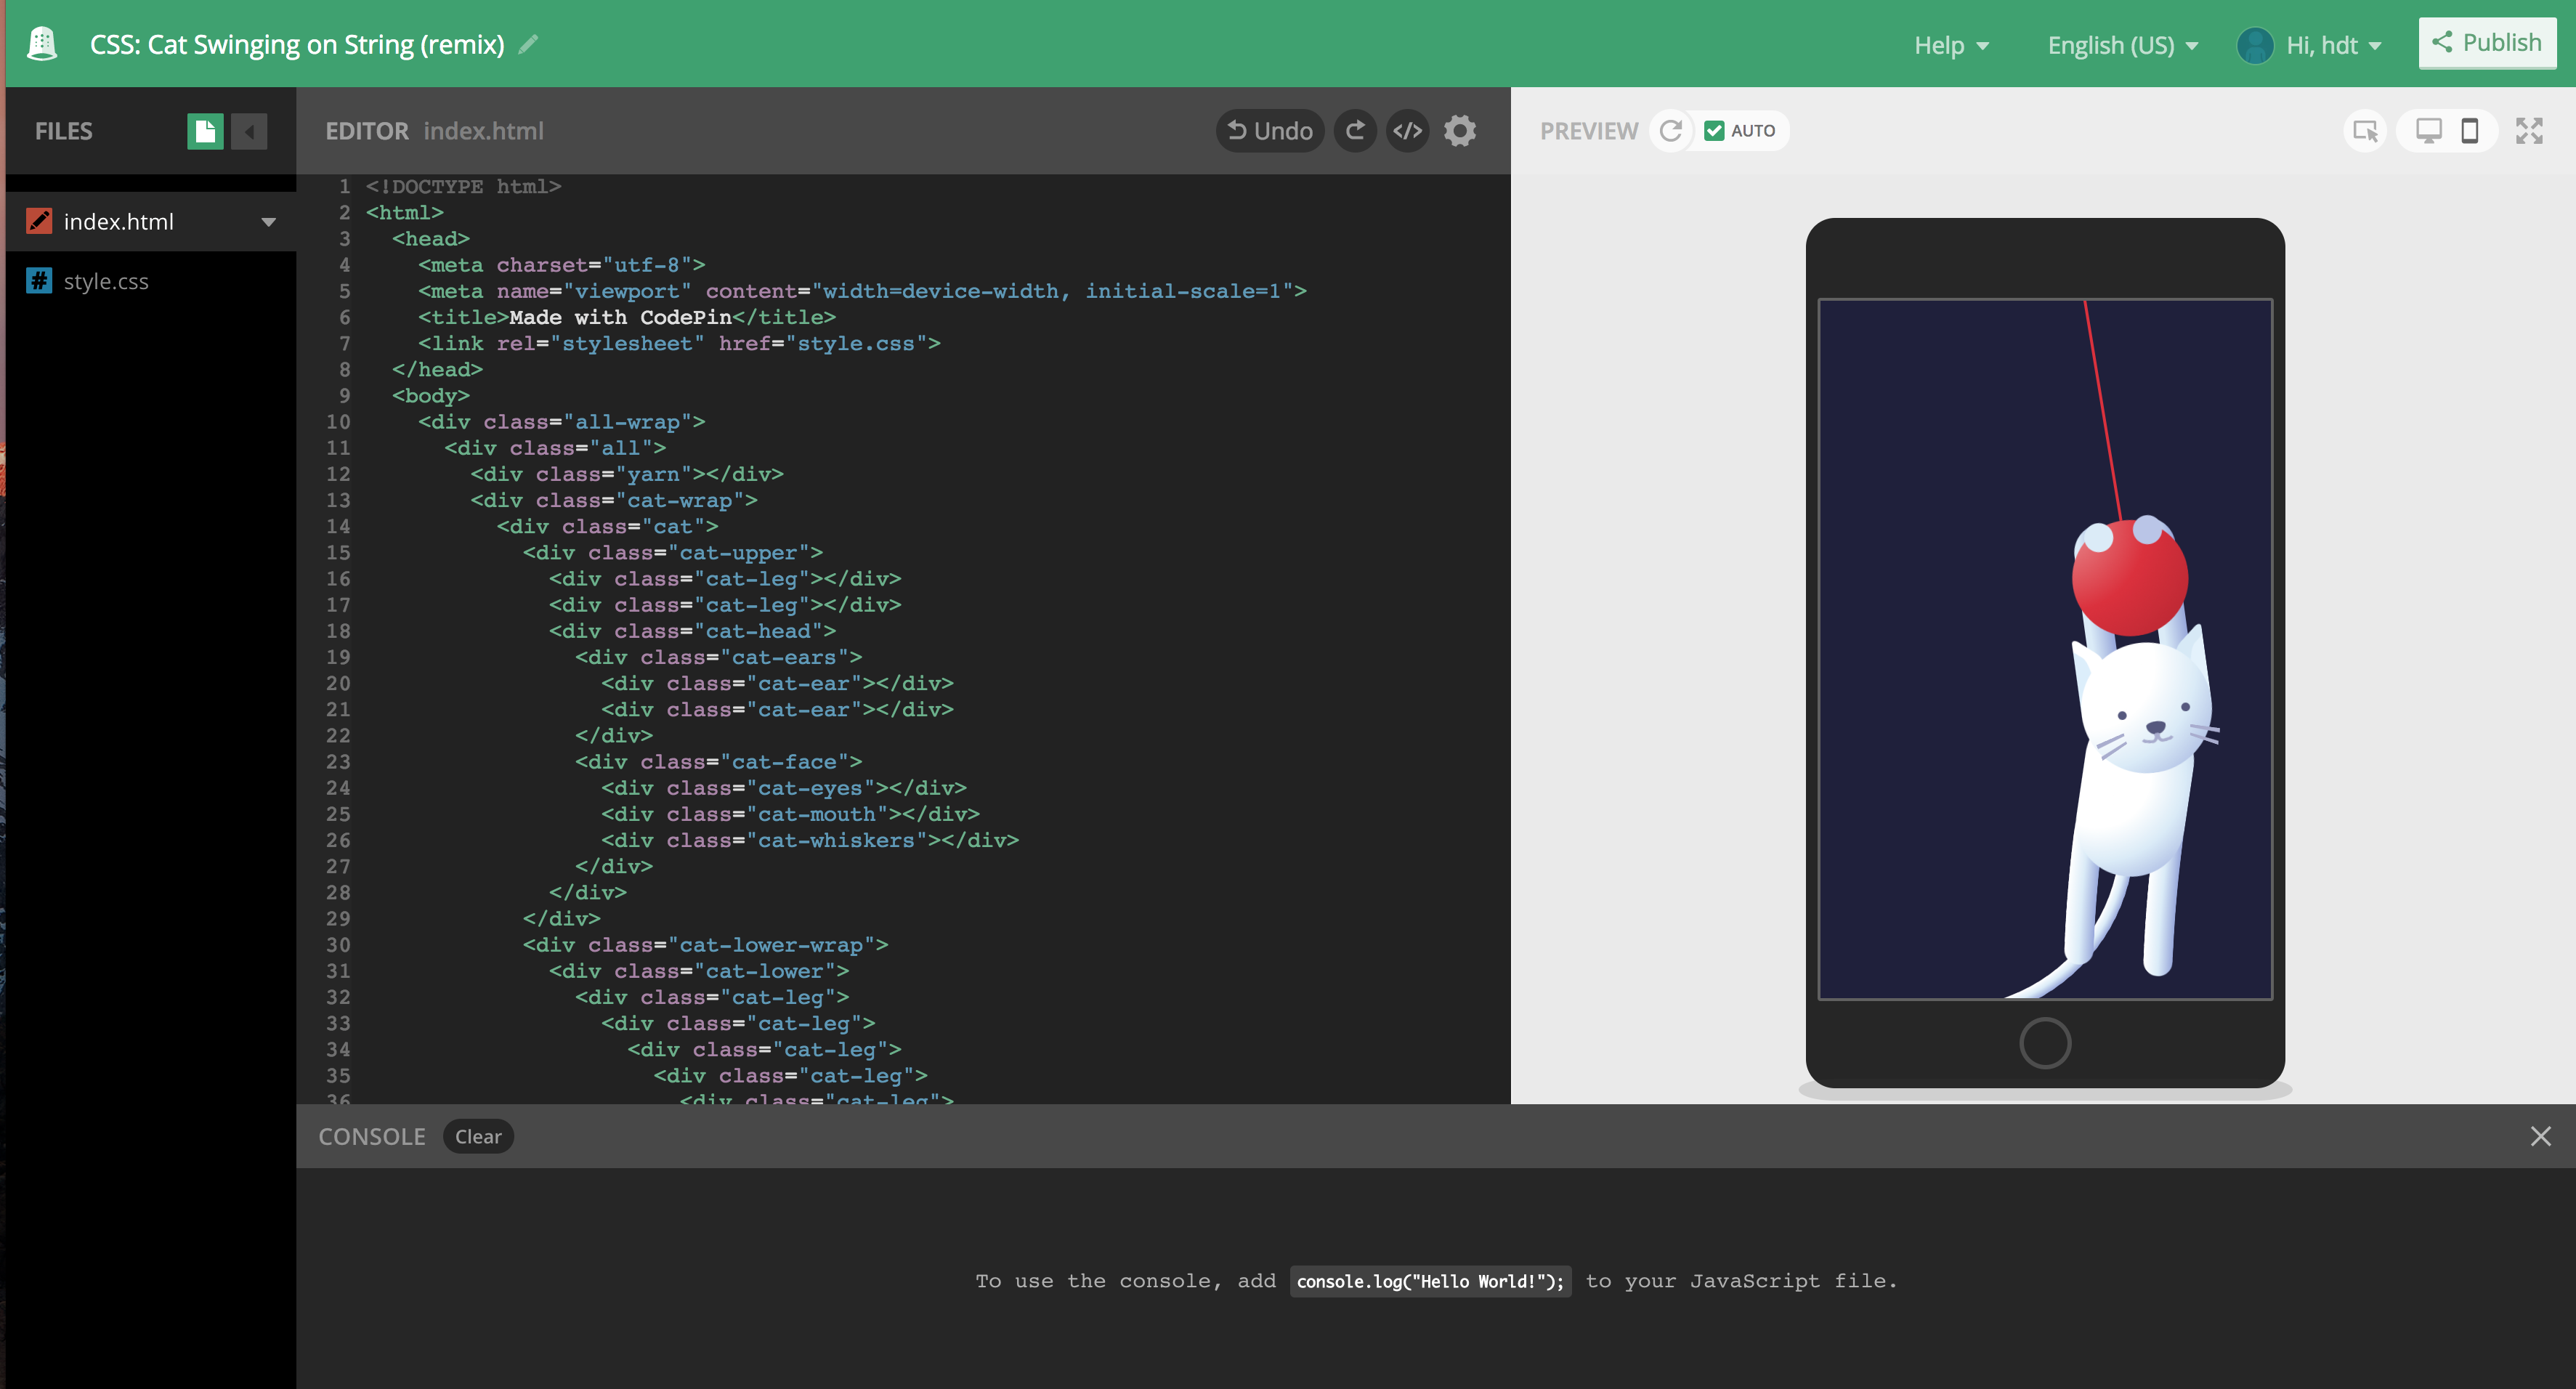2576x1389 pixels.
Task: Select the redo arrow icon
Action: [x=1355, y=130]
